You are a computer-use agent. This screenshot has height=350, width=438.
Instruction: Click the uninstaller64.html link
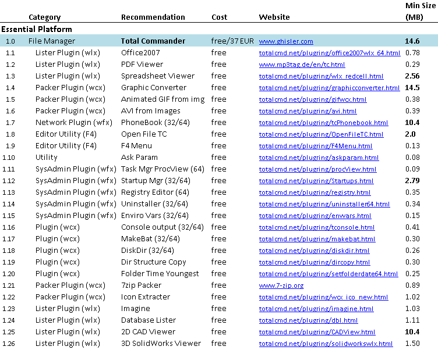[x=324, y=204]
